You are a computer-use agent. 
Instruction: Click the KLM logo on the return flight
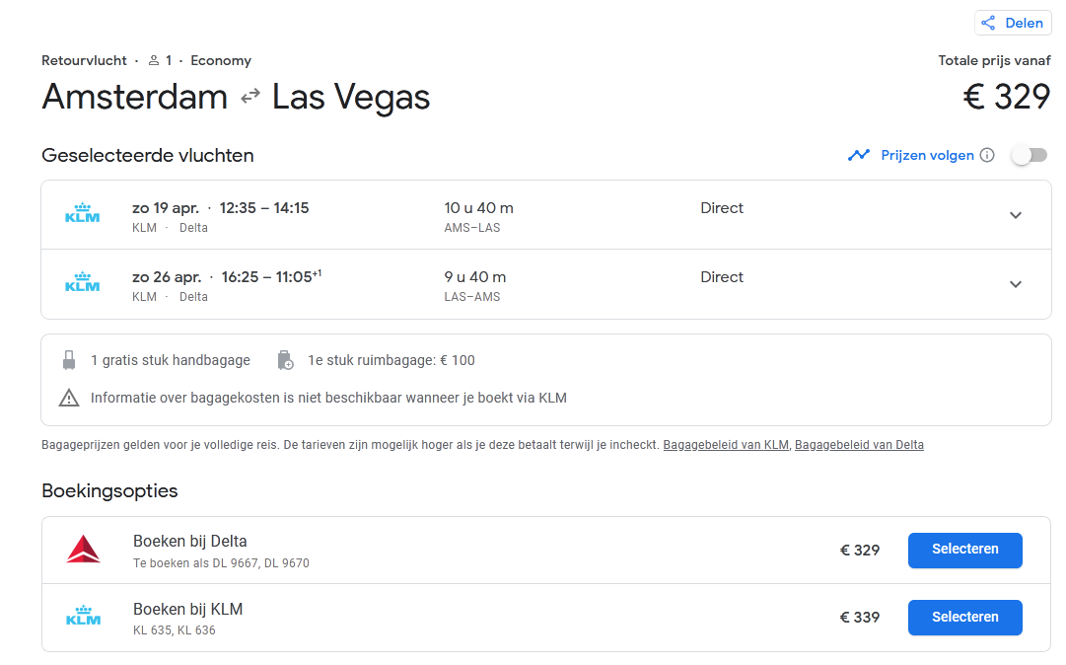coord(83,283)
